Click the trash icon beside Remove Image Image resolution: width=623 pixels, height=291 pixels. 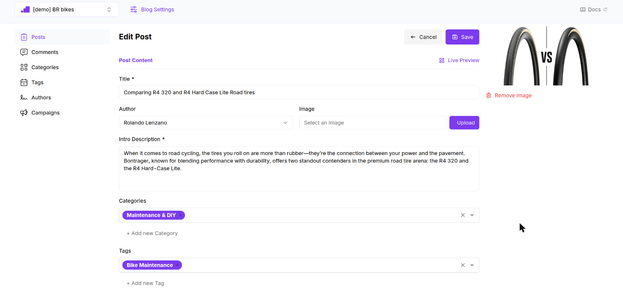[x=489, y=95]
